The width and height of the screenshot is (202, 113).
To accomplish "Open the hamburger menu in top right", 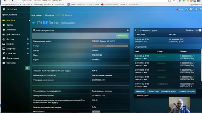I will (201, 9).
